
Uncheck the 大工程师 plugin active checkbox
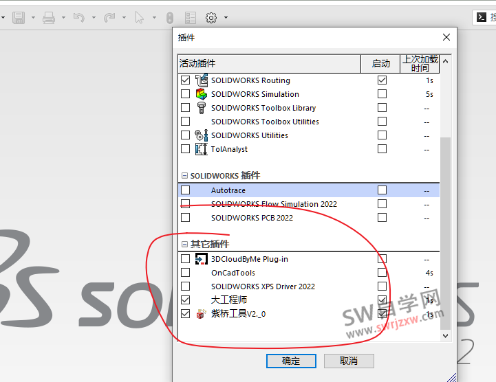coord(185,300)
